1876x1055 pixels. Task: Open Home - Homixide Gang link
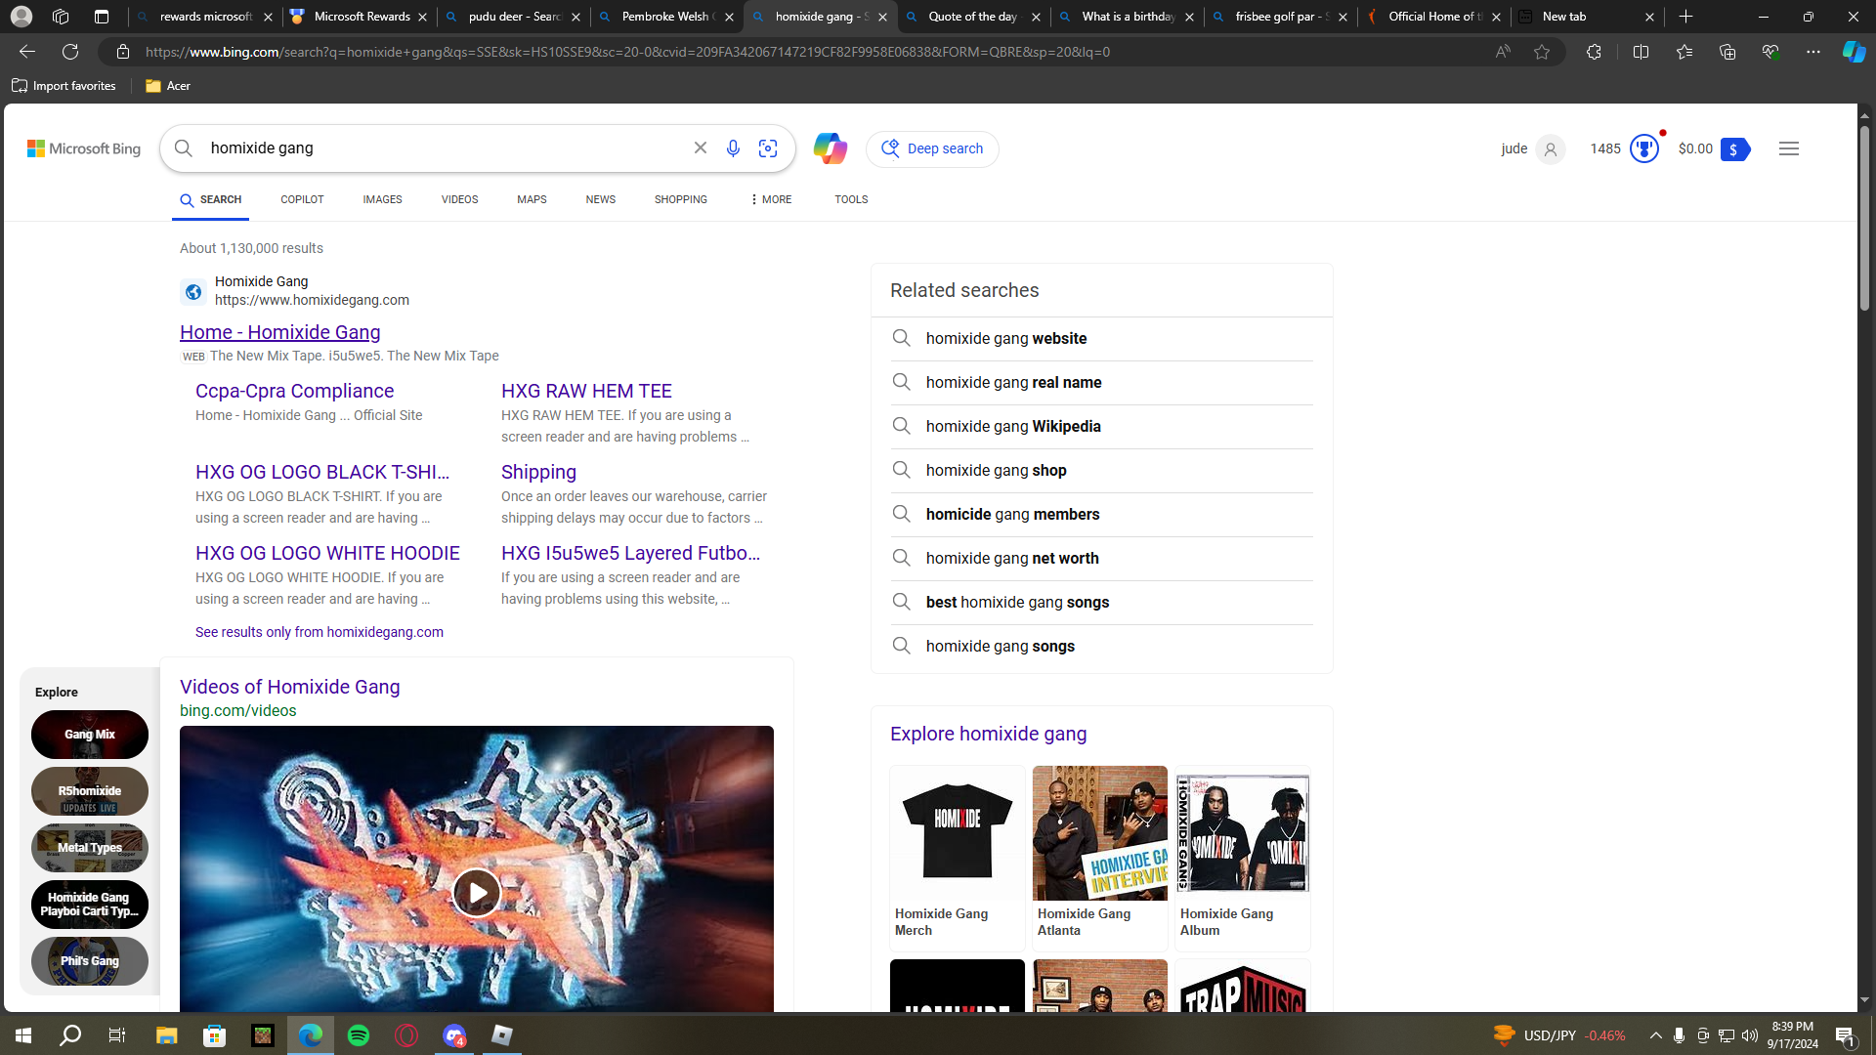tap(279, 332)
